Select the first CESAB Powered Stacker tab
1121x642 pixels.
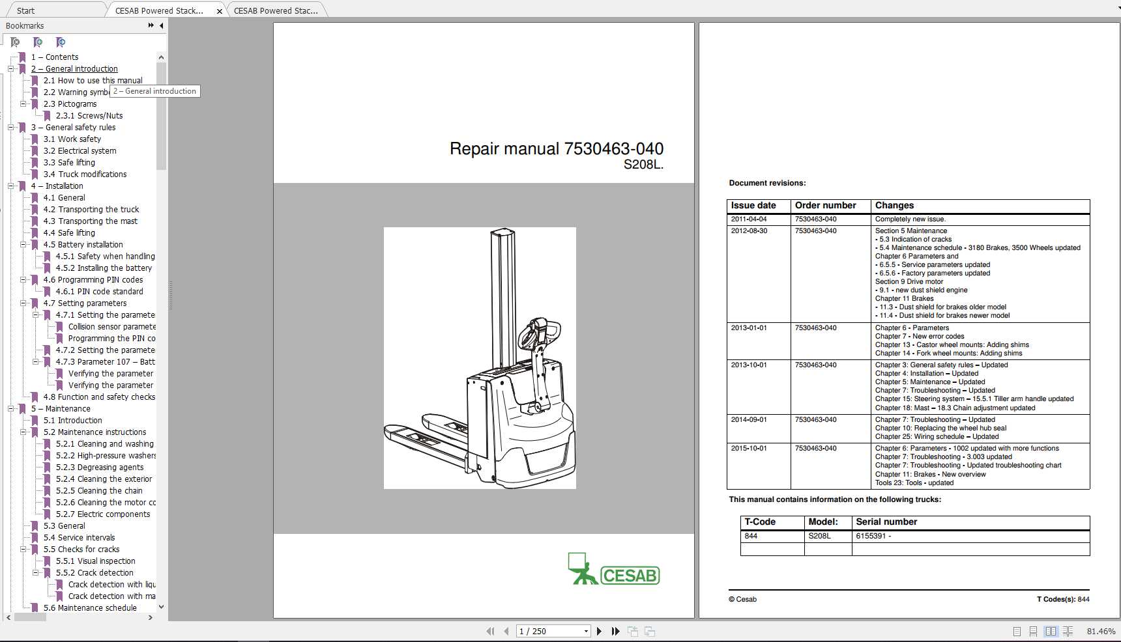(x=159, y=10)
